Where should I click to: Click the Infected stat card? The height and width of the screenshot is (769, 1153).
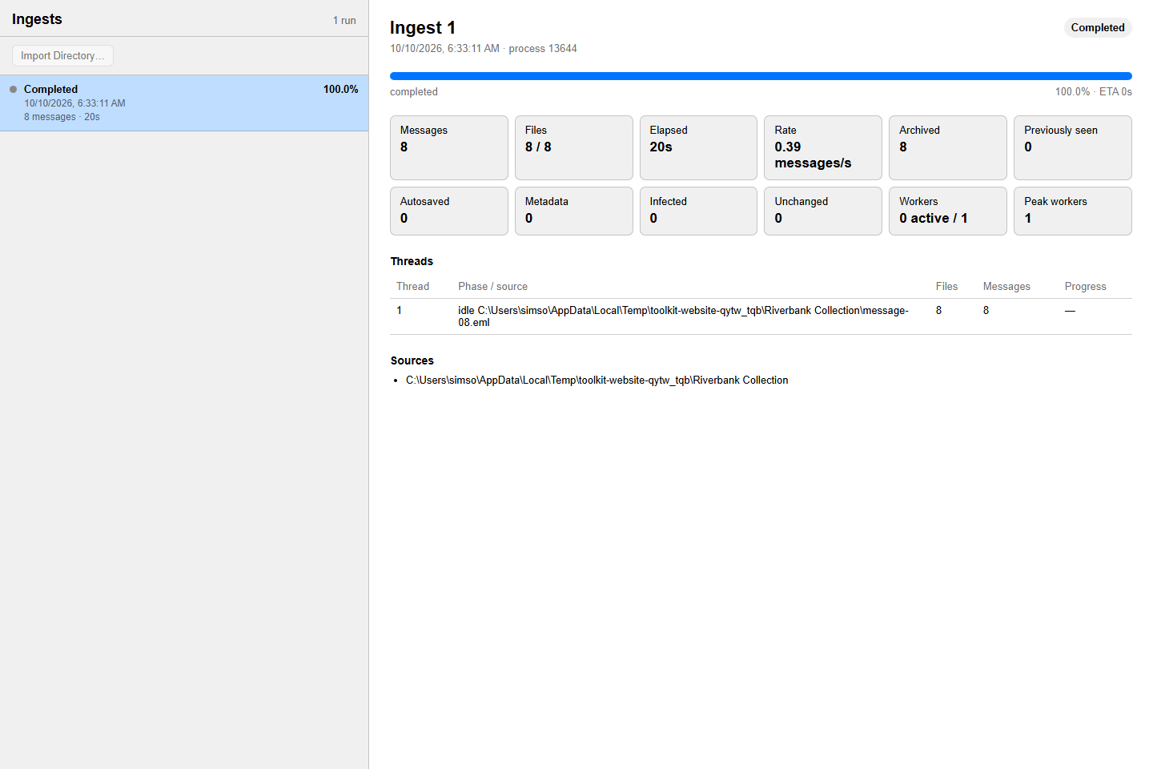[x=698, y=211]
